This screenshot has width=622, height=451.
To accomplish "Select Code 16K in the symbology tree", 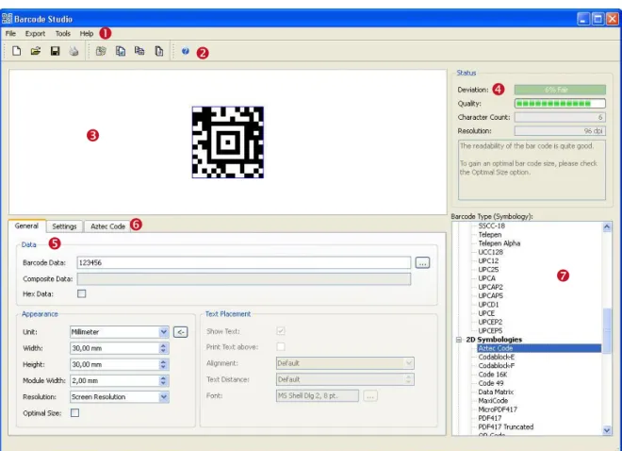I will click(493, 375).
